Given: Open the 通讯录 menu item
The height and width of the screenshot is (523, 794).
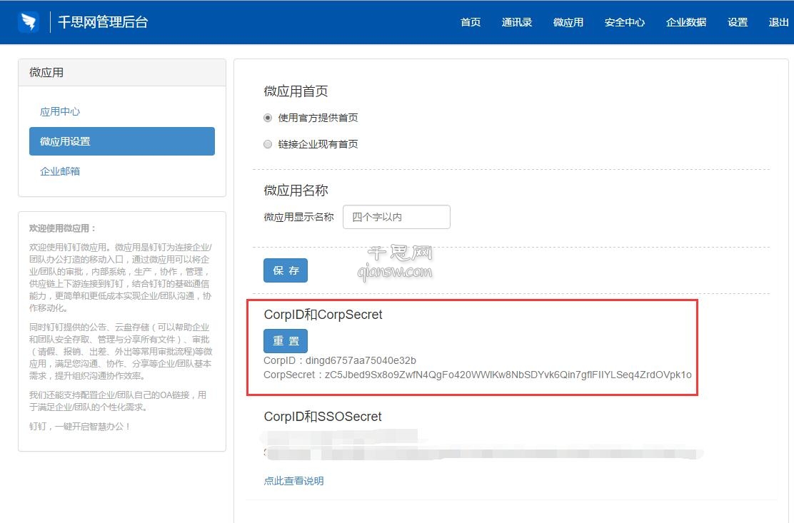Looking at the screenshot, I should point(516,22).
